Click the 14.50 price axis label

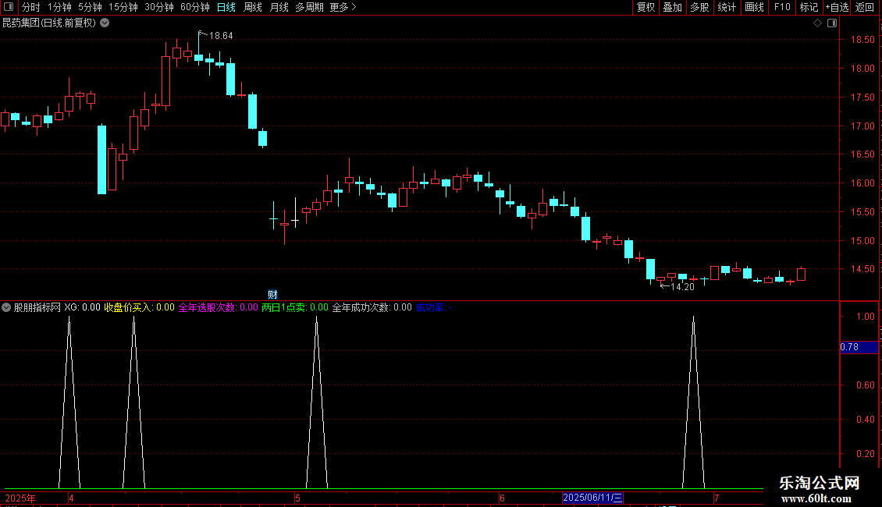click(x=862, y=269)
